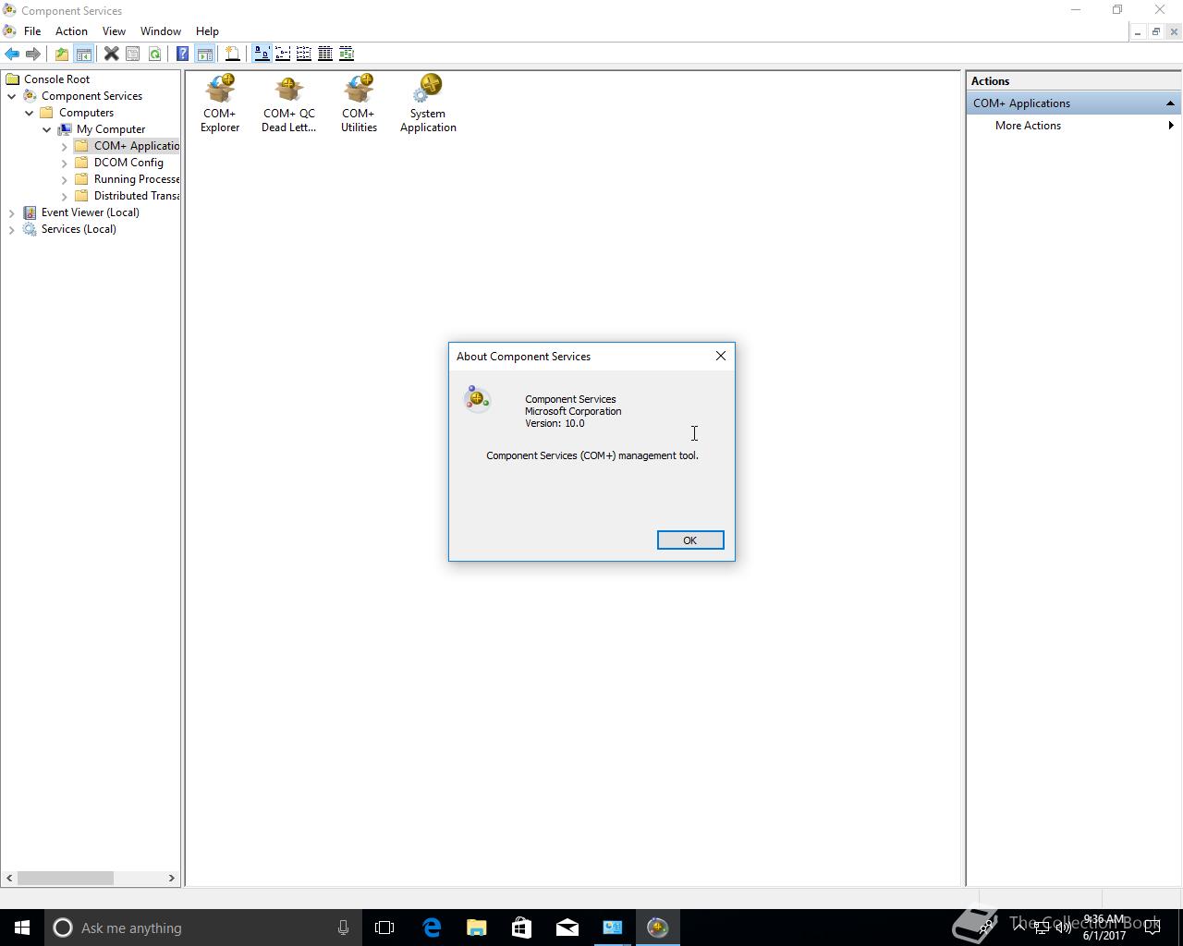Go forward with the gray forward arrow
Screen dimensions: 1183x946
(33, 54)
